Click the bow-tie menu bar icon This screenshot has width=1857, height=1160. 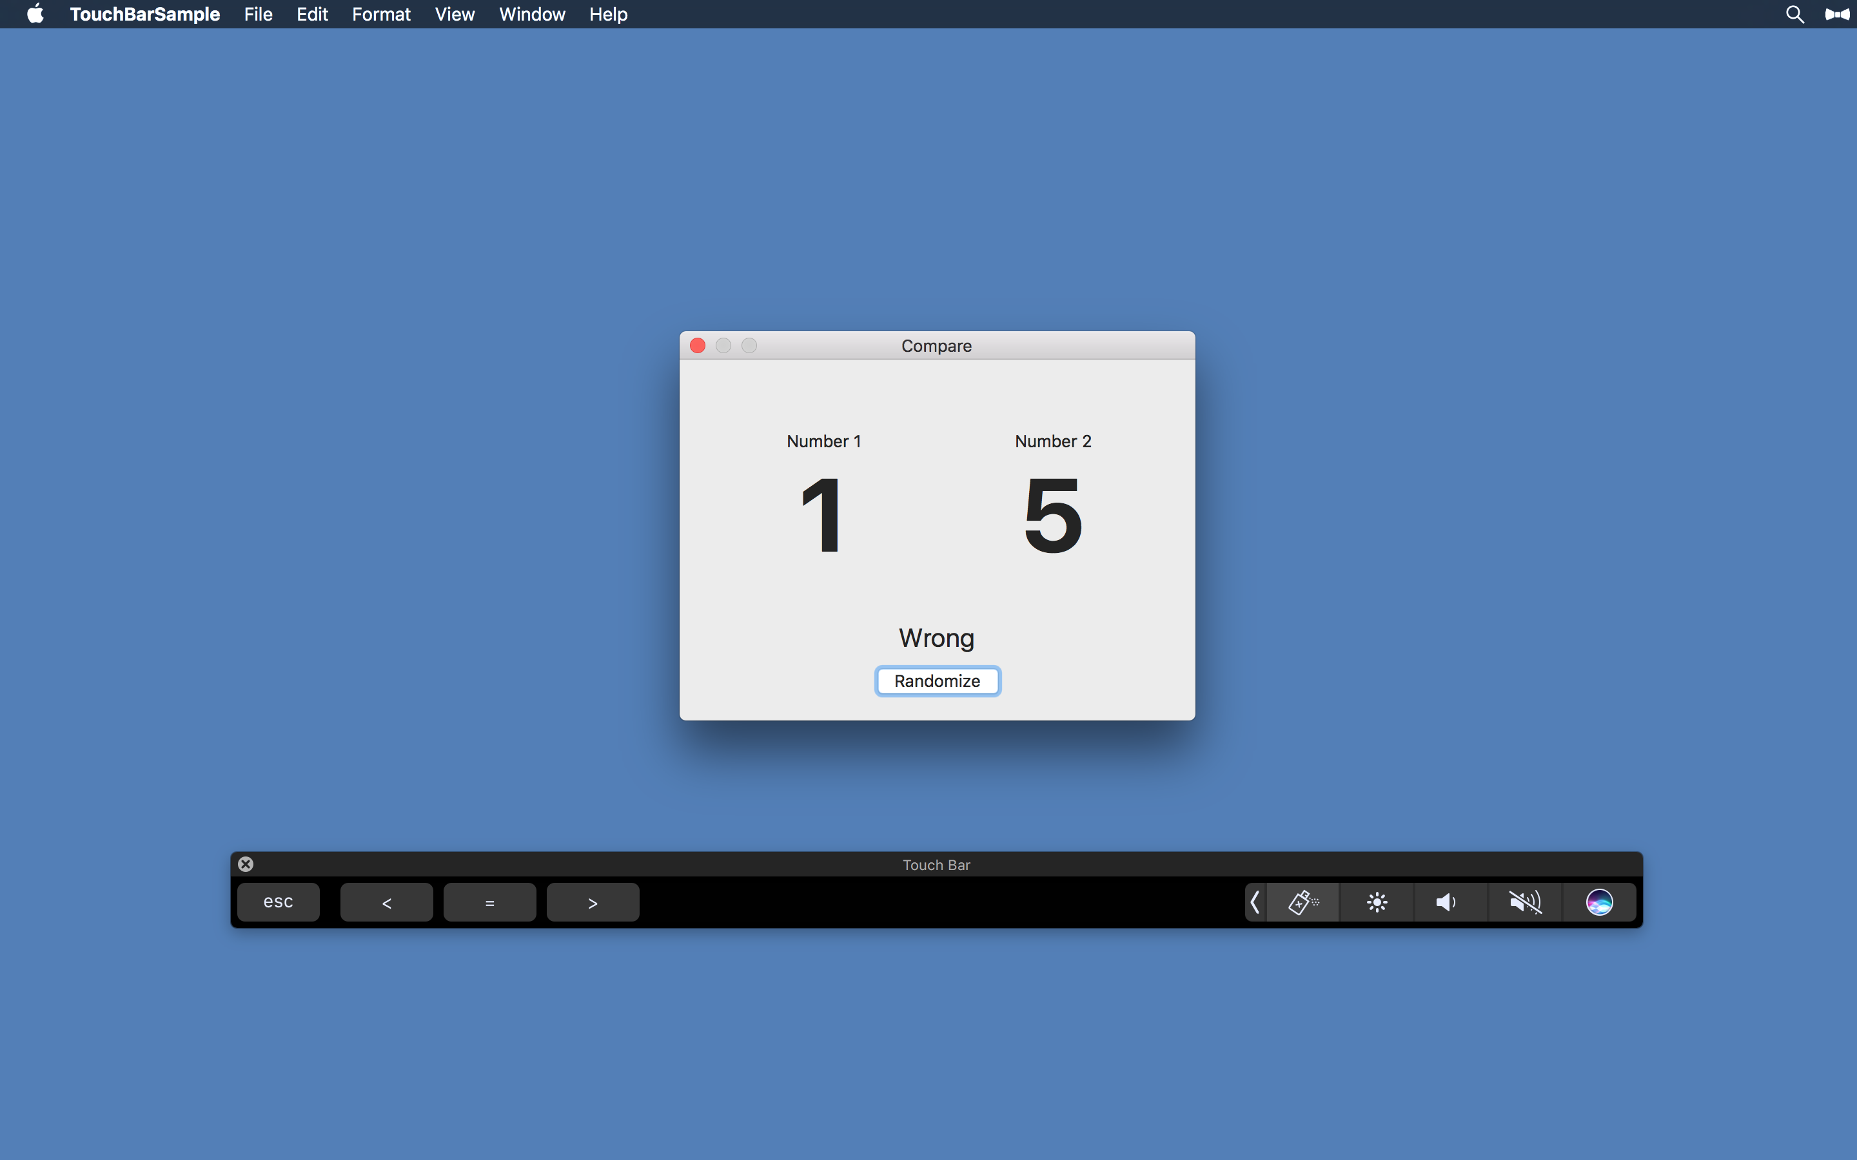coord(1836,15)
